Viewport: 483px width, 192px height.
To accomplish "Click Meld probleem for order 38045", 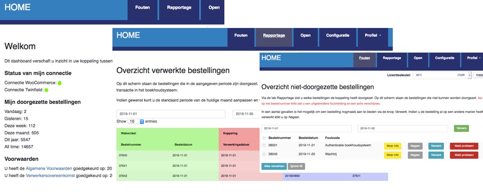I will coord(464,155).
